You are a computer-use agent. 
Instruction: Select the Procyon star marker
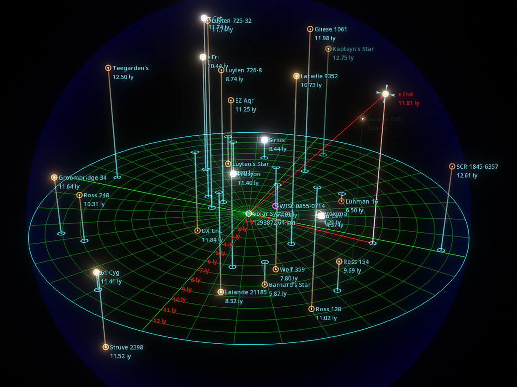233,173
